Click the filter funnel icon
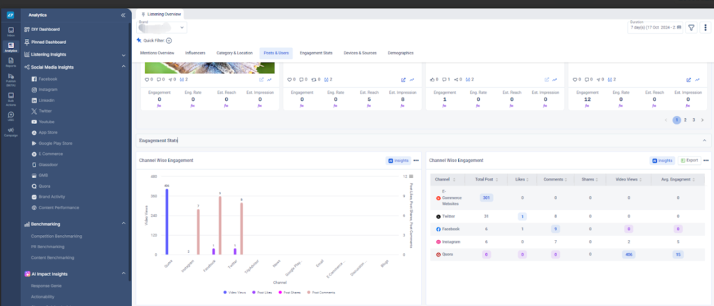This screenshot has width=714, height=306. tap(691, 28)
